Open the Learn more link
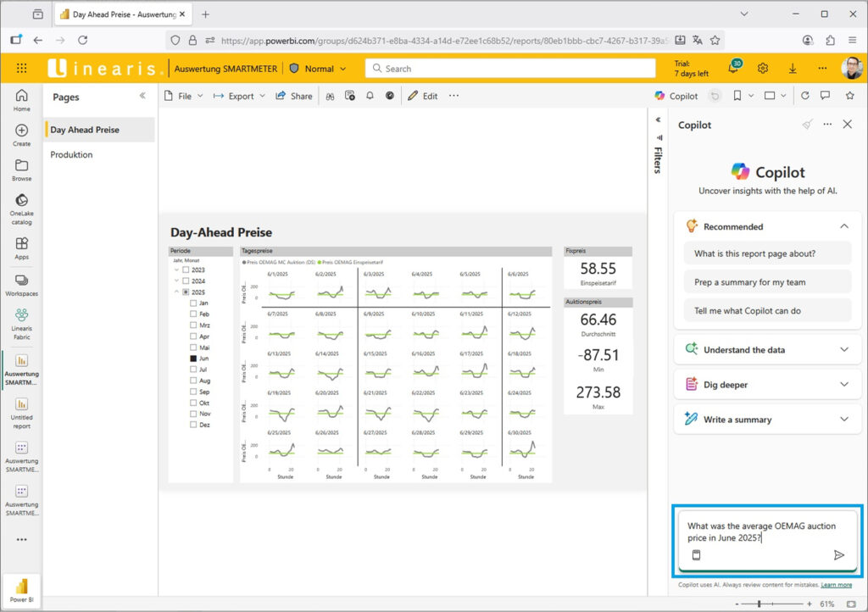 (x=836, y=585)
